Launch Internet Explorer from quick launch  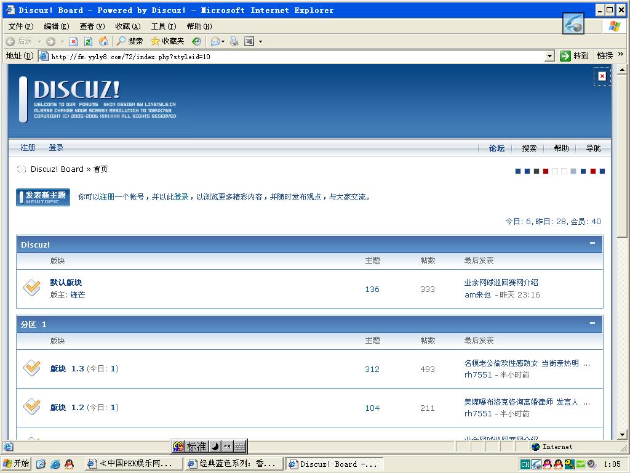[x=55, y=464]
